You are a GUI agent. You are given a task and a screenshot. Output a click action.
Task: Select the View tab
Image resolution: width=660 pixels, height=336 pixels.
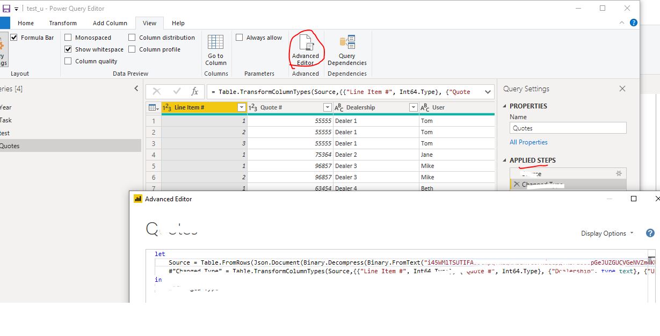(x=150, y=23)
